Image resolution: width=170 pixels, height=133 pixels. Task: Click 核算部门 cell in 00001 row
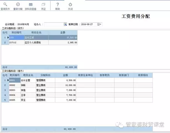point(124,80)
